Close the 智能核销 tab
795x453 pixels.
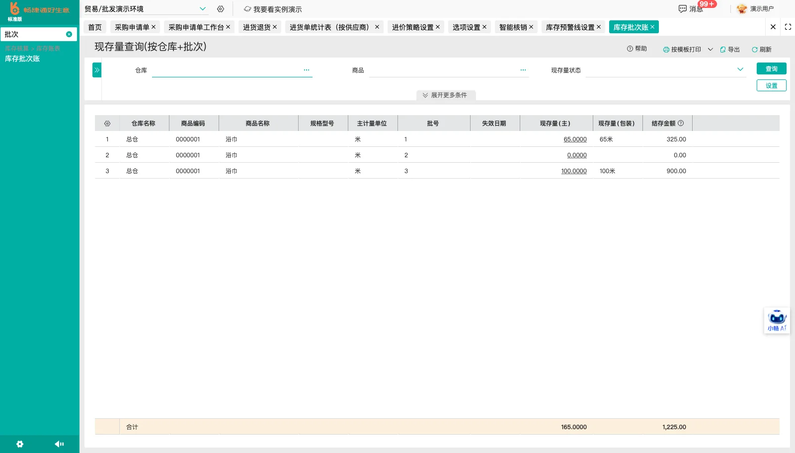[531, 27]
